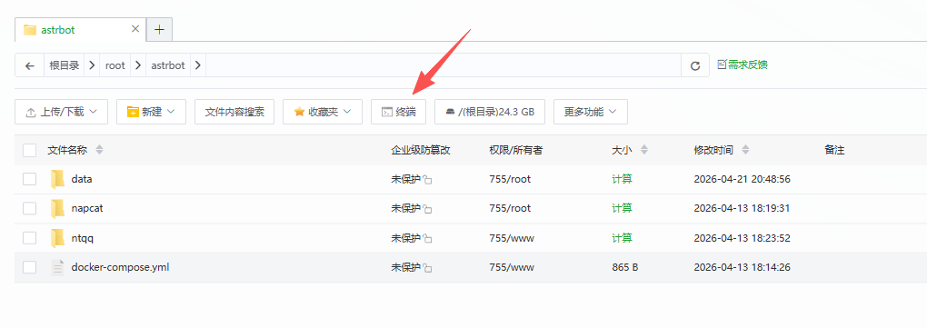Select the data folder checkbox
The image size is (927, 328).
[30, 179]
